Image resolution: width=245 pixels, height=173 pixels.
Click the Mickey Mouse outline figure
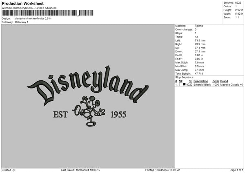pyautogui.click(x=89, y=111)
